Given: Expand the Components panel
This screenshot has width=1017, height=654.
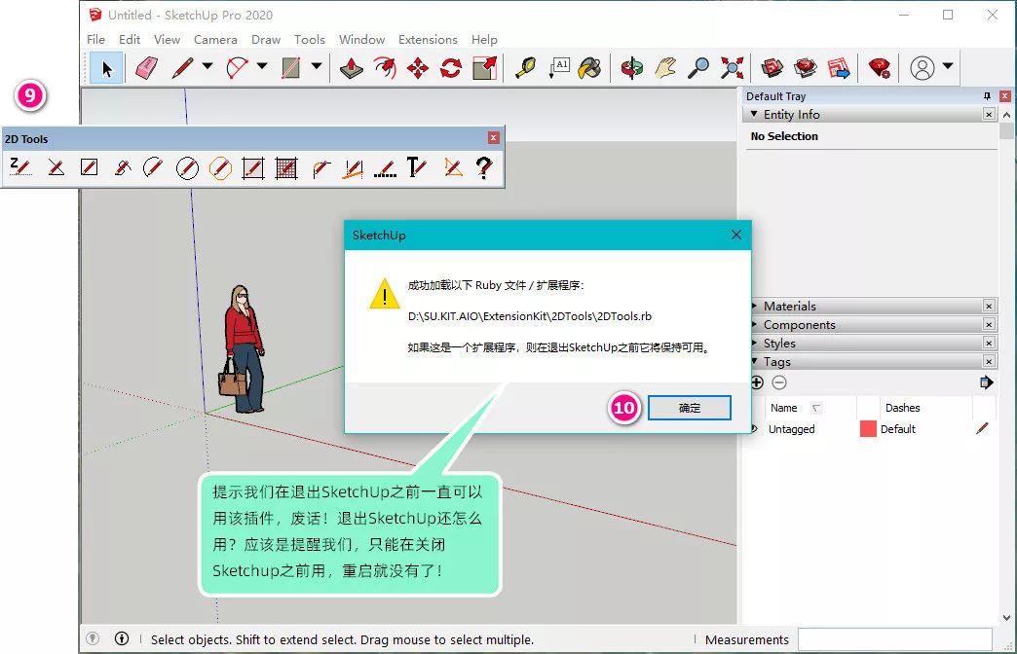Looking at the screenshot, I should [754, 324].
